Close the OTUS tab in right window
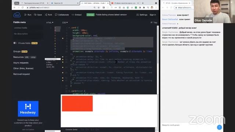Screen dimensions: 235x132 point(189,3)
